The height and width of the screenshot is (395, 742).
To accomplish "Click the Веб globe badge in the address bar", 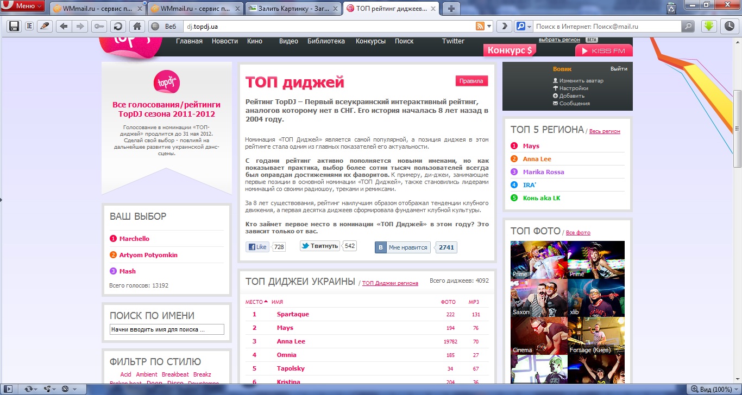I will coord(166,26).
